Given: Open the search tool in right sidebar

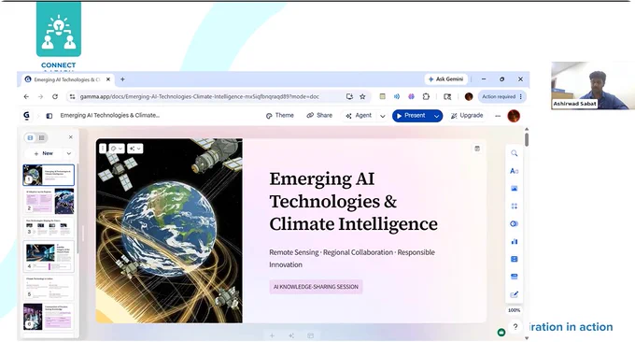Looking at the screenshot, I should click(x=514, y=153).
